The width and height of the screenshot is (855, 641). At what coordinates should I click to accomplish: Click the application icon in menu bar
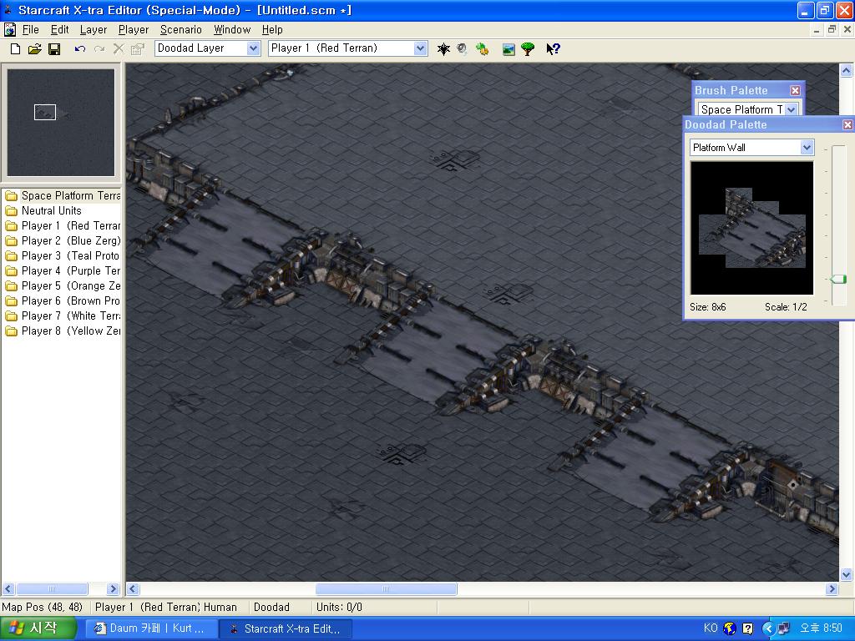tap(10, 29)
